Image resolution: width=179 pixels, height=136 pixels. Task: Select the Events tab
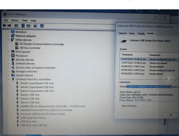tap(150, 33)
